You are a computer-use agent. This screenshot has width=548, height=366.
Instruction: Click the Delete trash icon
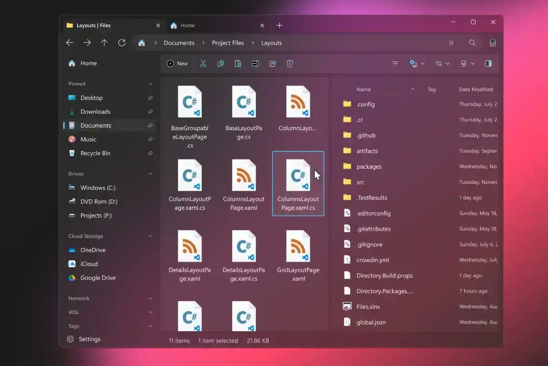tap(290, 64)
